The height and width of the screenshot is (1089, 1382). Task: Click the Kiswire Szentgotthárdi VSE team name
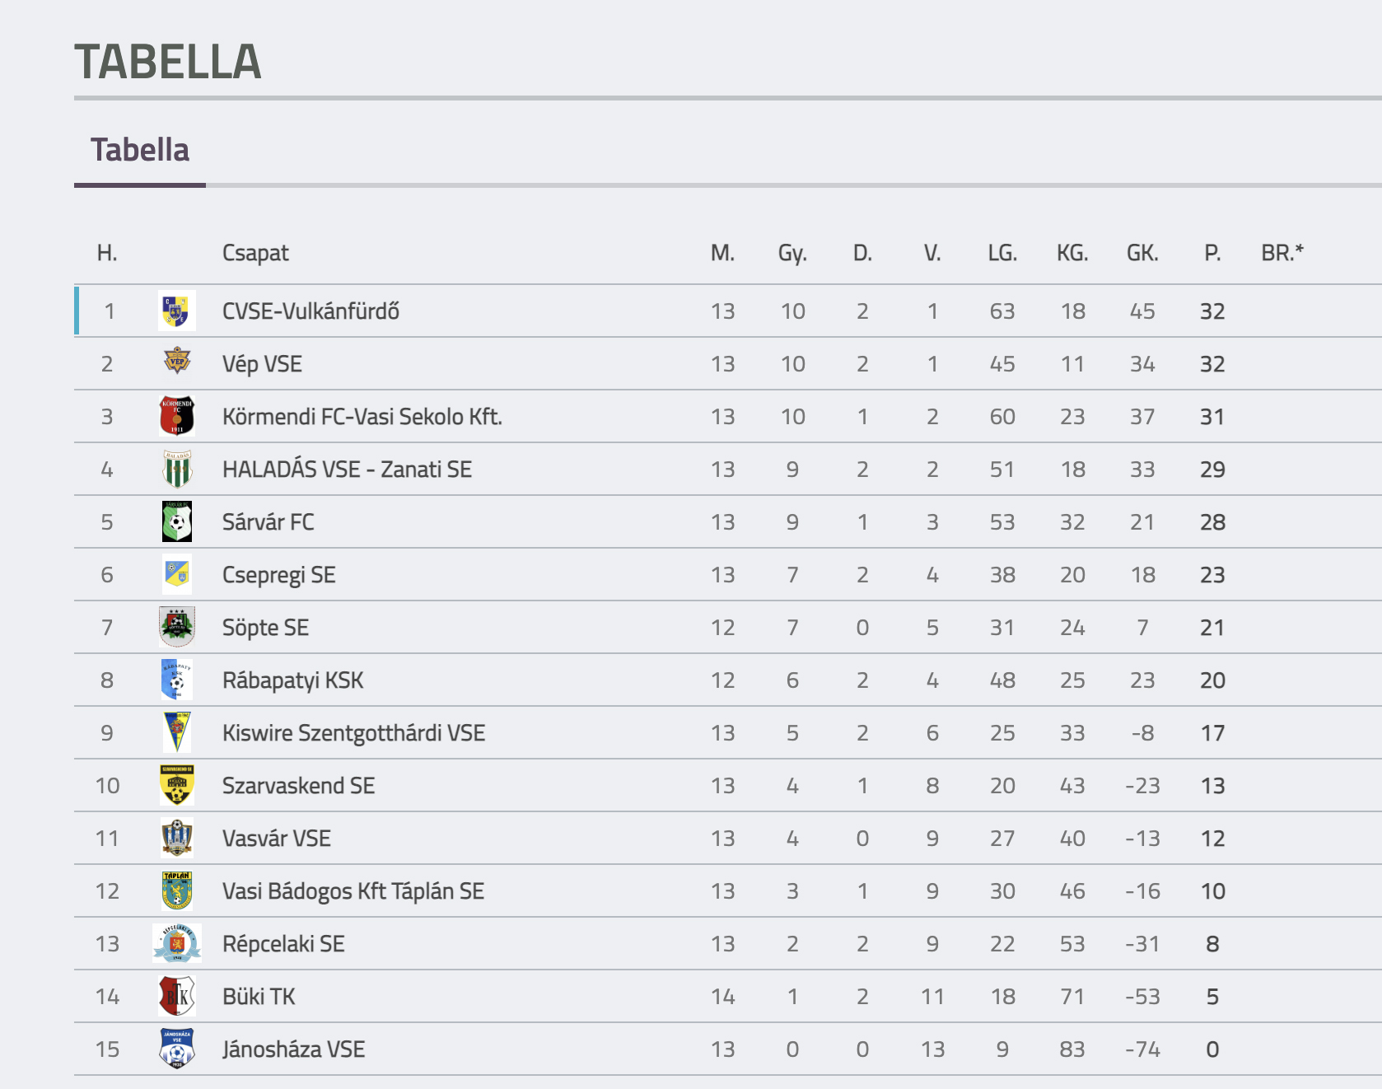[353, 733]
